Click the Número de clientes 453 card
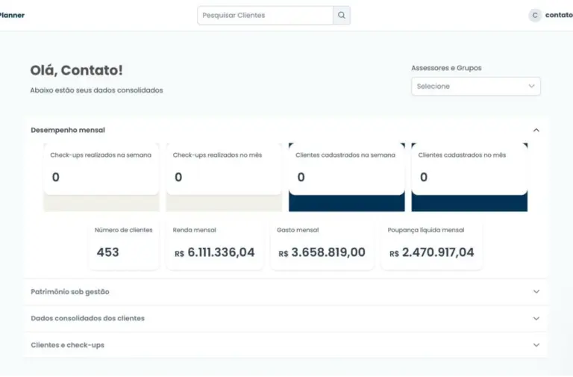The width and height of the screenshot is (573, 377). [x=124, y=244]
